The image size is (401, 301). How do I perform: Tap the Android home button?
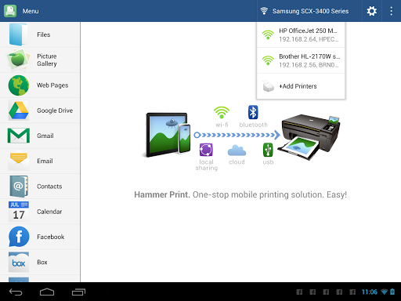(47, 292)
